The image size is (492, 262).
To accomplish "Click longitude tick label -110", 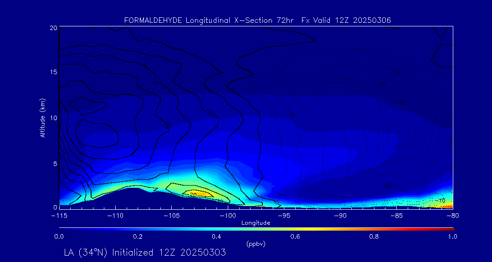I will click(115, 216).
